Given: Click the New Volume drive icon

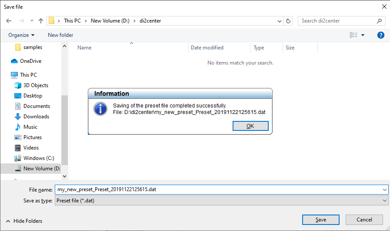Looking at the screenshot, I should click(x=18, y=169).
